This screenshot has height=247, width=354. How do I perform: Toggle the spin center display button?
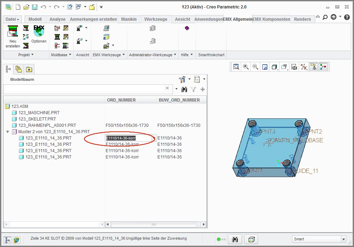point(323,67)
